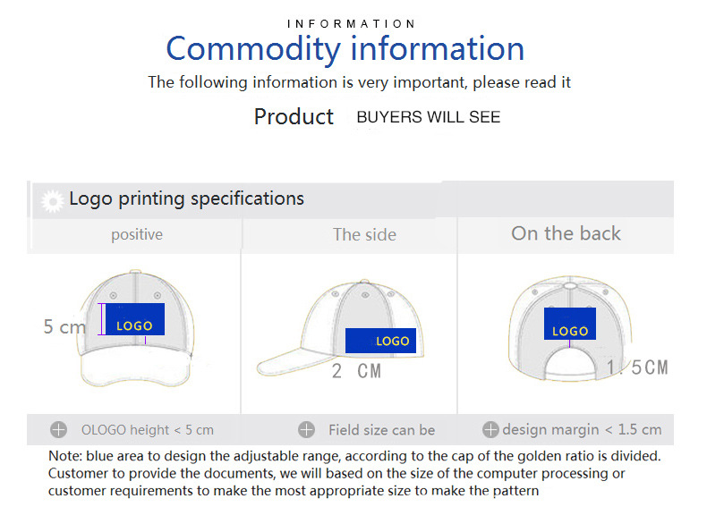Image resolution: width=707 pixels, height=532 pixels.
Task: Click the front view cap illustration brim
Action: (134, 368)
